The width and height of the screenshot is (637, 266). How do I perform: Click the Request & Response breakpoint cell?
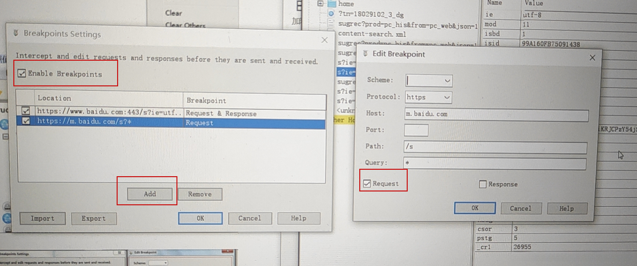click(x=255, y=113)
